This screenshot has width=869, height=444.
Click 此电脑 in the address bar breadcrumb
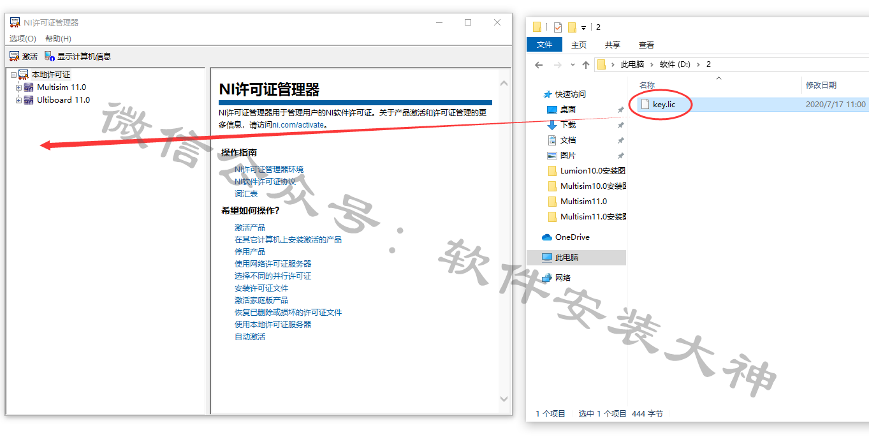pyautogui.click(x=632, y=64)
